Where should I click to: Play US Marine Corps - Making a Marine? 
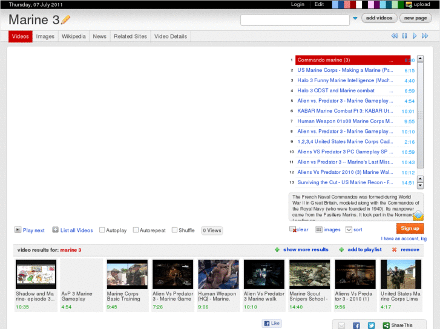[345, 70]
